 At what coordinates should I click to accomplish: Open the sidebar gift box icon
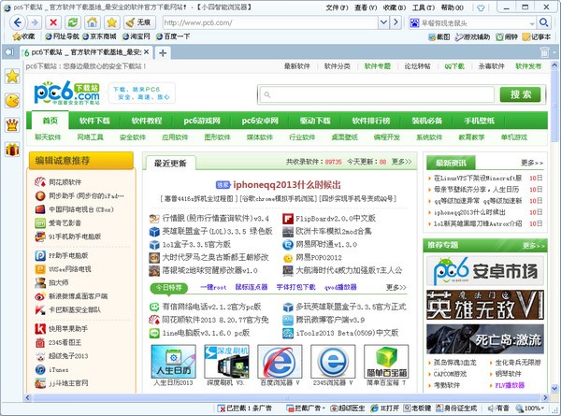[x=12, y=150]
